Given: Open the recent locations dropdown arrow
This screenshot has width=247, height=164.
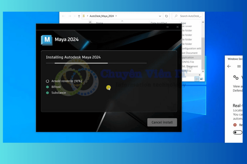Looking at the screenshot, I should (74, 16).
